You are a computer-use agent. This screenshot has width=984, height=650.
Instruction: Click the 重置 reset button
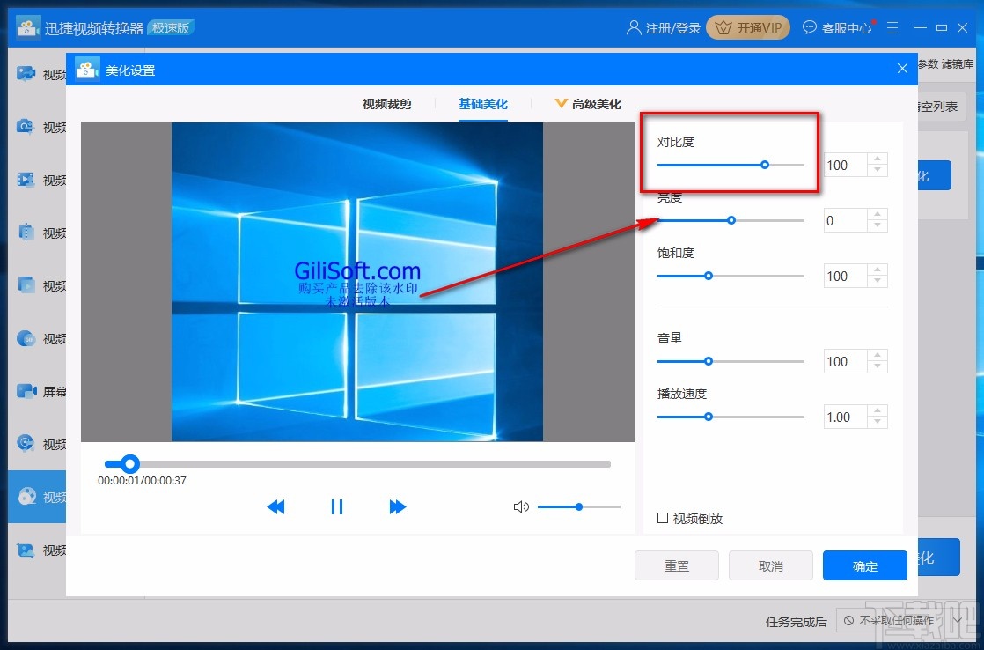pyautogui.click(x=676, y=565)
